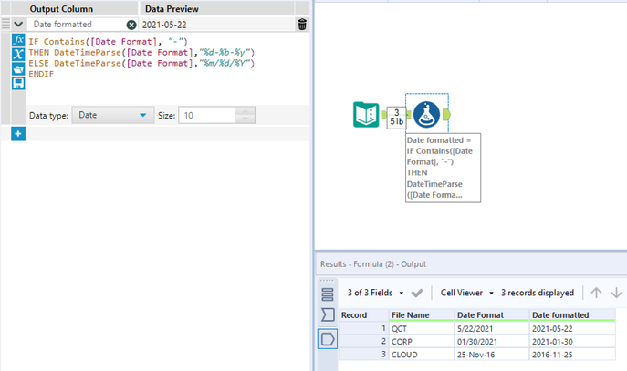Select the 01/30/2021 cell
627x371 pixels.
pyautogui.click(x=492, y=342)
